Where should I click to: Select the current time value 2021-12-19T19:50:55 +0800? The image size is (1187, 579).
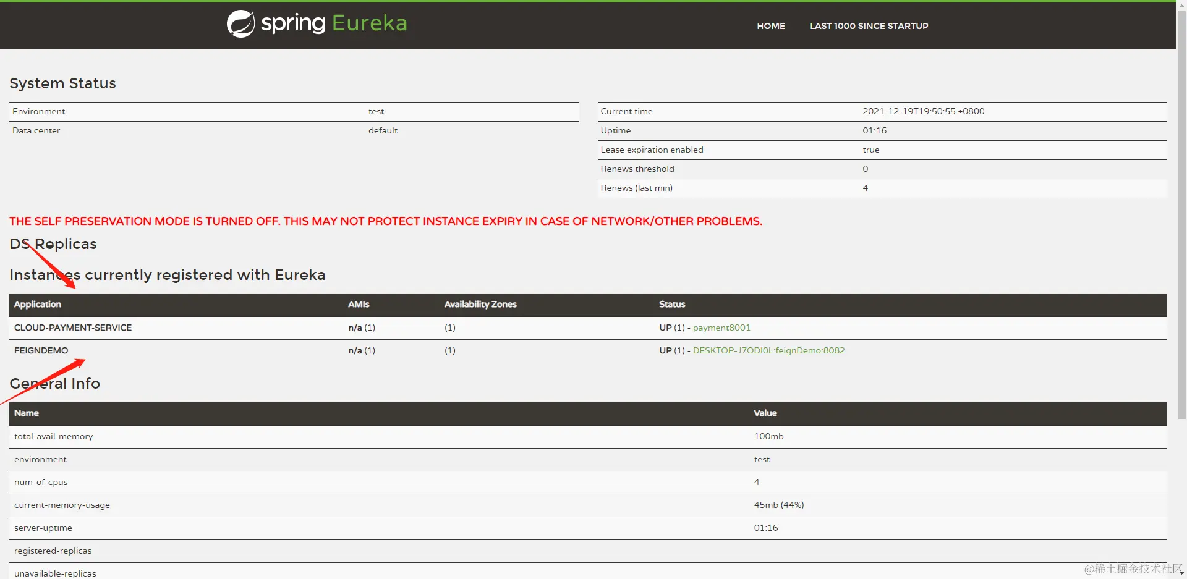[924, 111]
